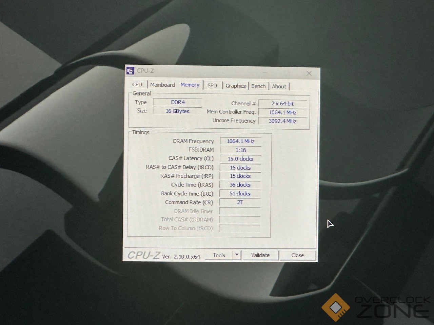434x325 pixels.
Task: Open the SPD tab
Action: coord(212,85)
